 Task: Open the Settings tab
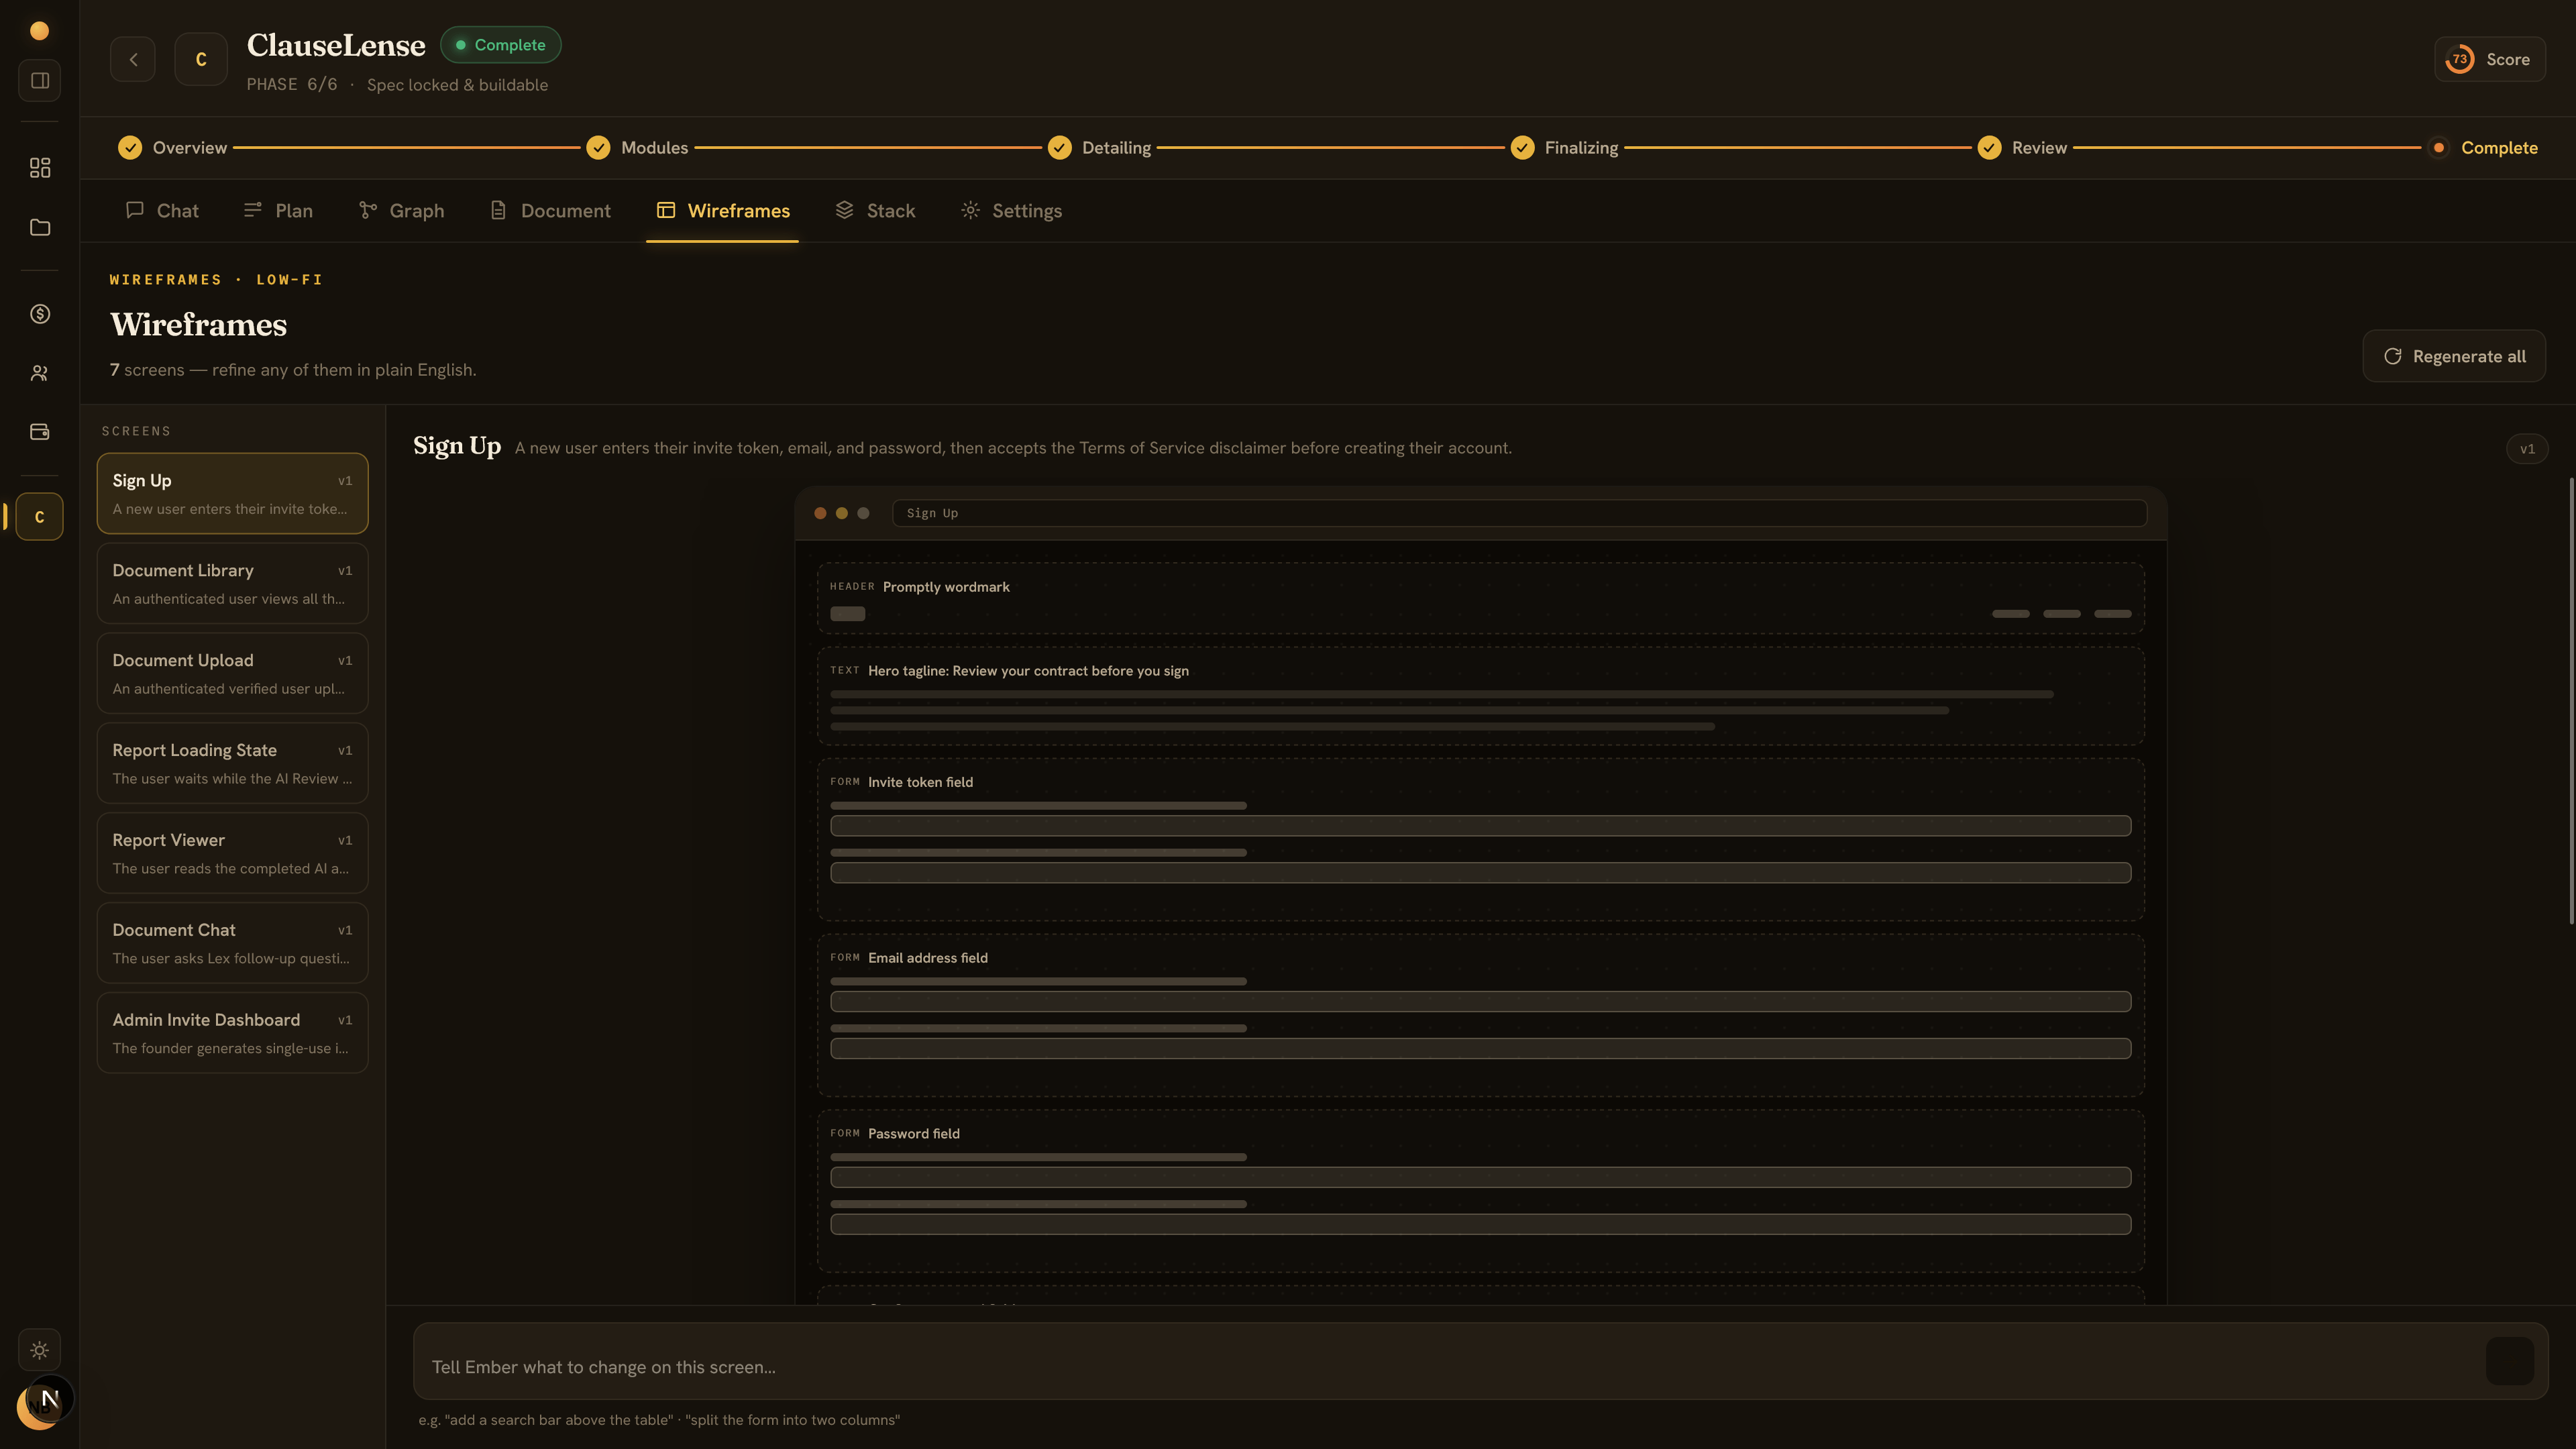1011,211
